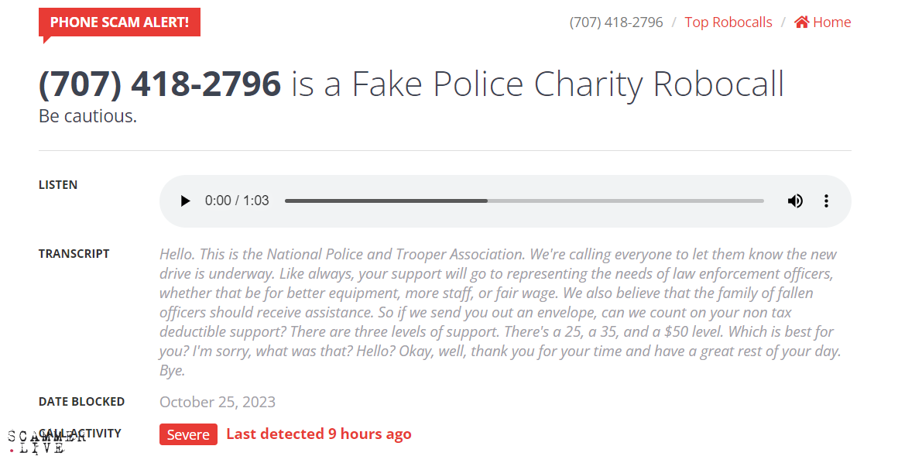Open the audio player three-dot options
This screenshot has width=898, height=463.
[x=826, y=201]
